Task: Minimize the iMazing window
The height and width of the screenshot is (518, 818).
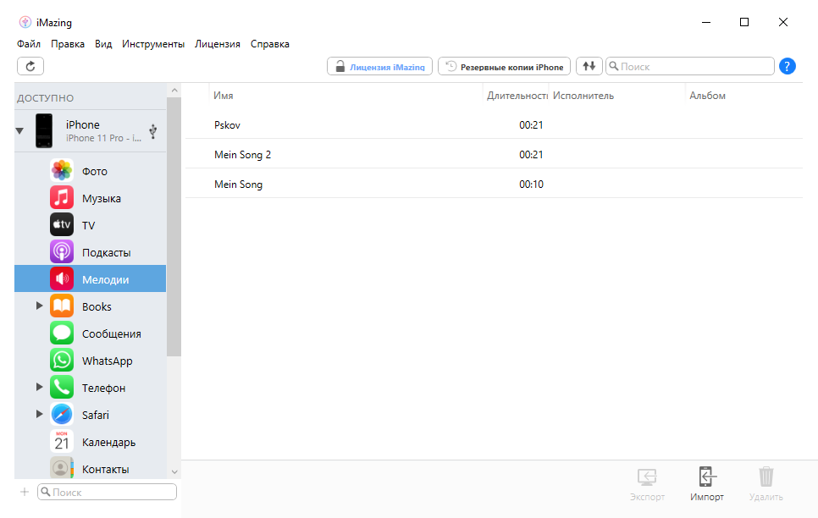Action: pos(706,22)
